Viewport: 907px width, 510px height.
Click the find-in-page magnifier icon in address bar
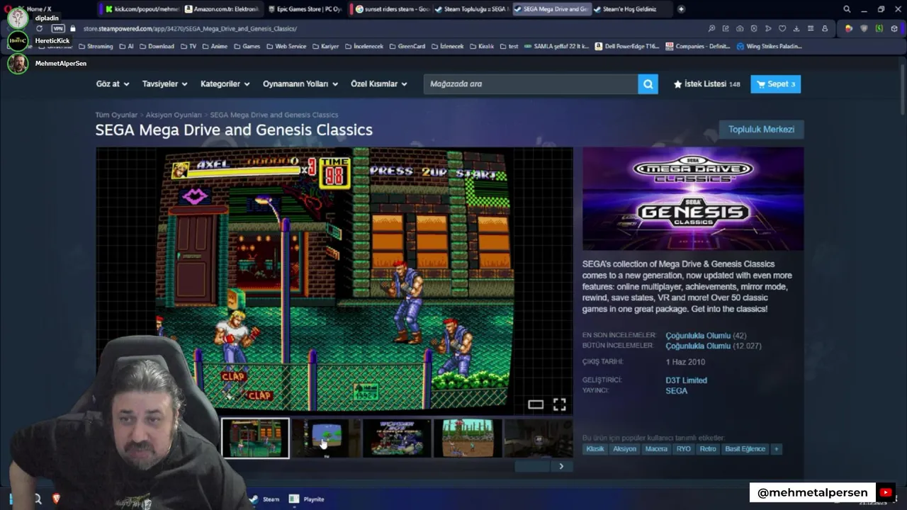pos(711,28)
